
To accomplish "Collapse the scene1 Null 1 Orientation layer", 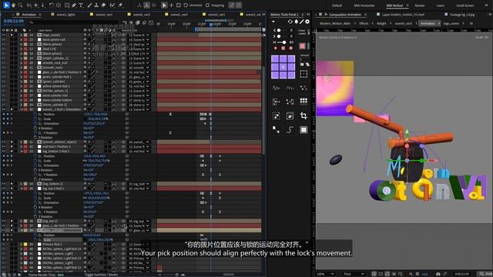I will pyautogui.click(x=21, y=109).
